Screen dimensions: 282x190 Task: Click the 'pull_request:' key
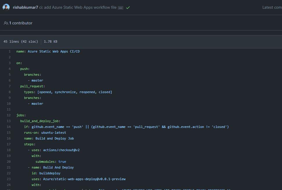coord(32,86)
